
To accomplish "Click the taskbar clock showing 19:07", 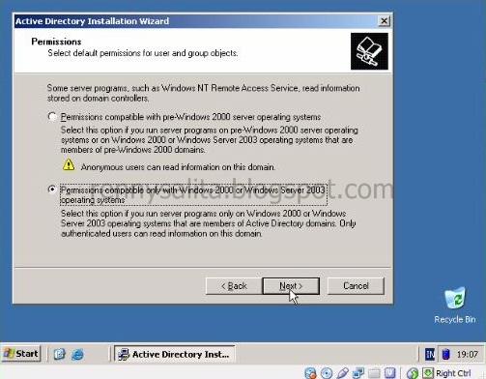I will (x=467, y=355).
